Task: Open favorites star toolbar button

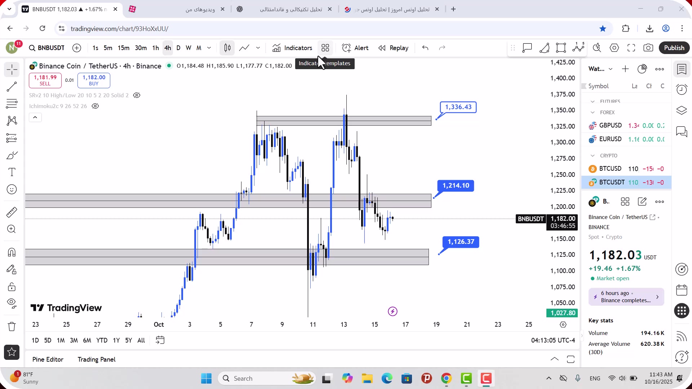Action: tap(12, 352)
